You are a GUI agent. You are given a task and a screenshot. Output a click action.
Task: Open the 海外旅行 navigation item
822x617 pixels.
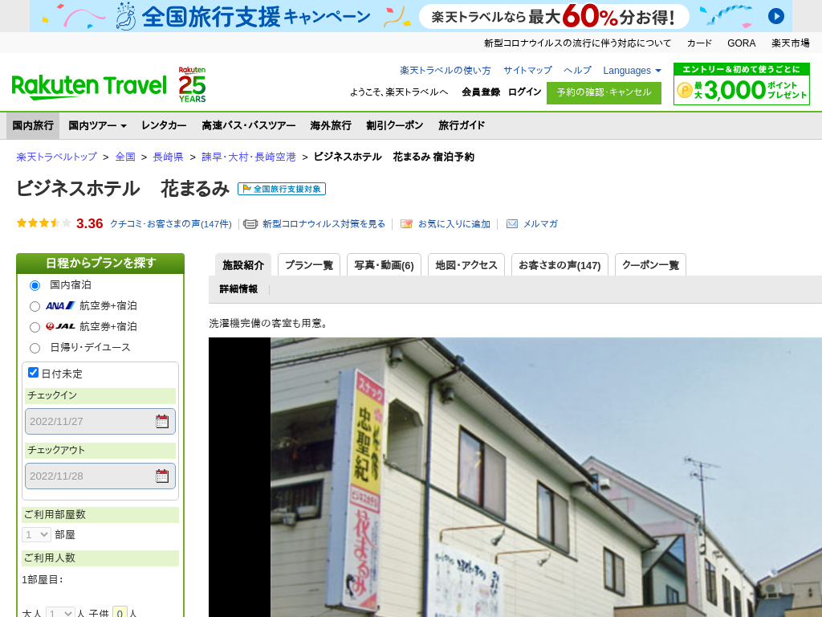[331, 125]
